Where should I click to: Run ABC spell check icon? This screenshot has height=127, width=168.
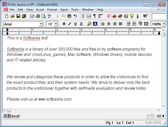point(50,16)
